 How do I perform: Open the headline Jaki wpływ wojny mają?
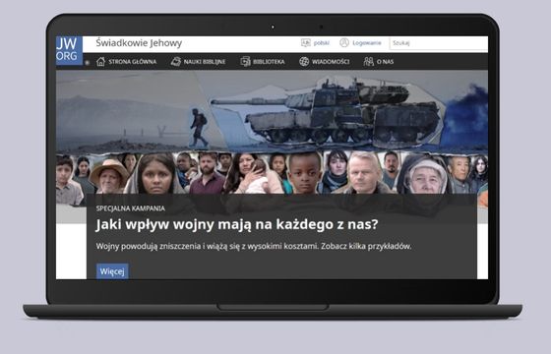tap(237, 224)
